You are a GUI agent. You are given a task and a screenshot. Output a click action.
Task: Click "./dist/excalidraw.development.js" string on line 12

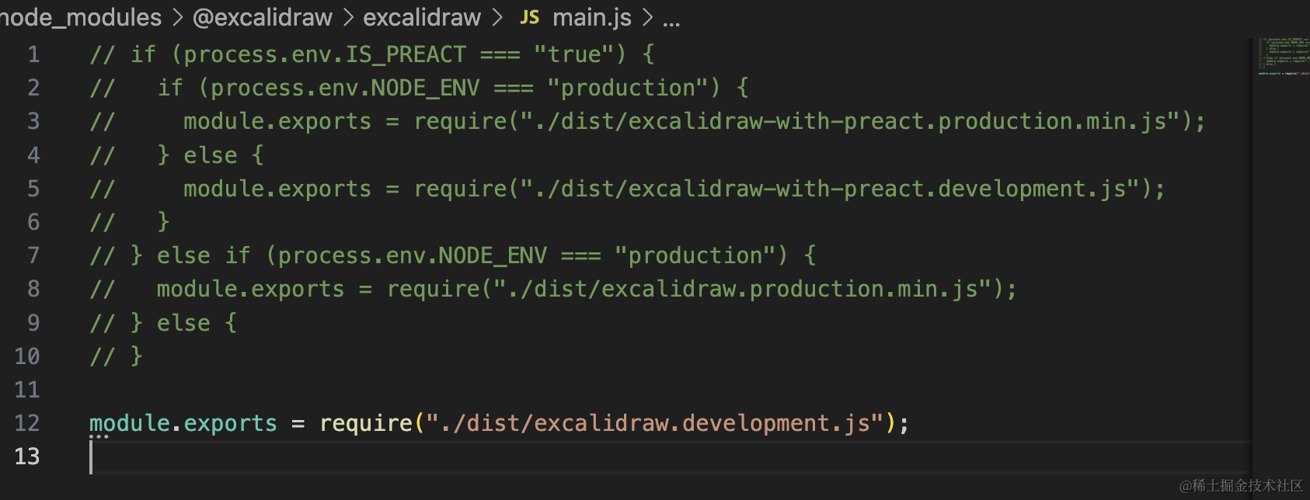coord(655,423)
